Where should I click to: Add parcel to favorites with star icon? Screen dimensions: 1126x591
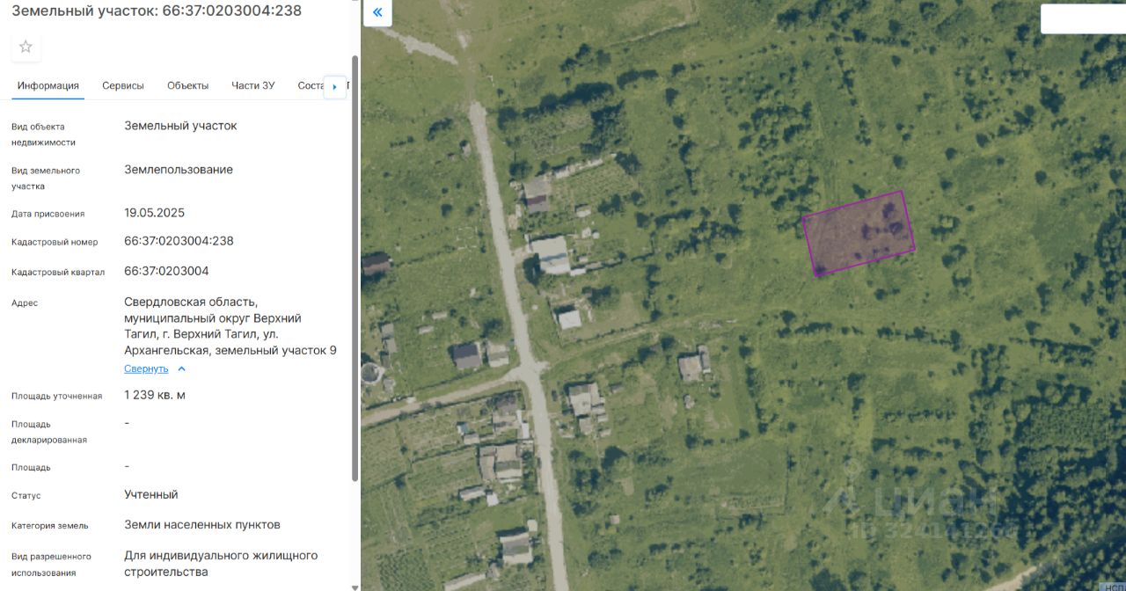pos(26,47)
